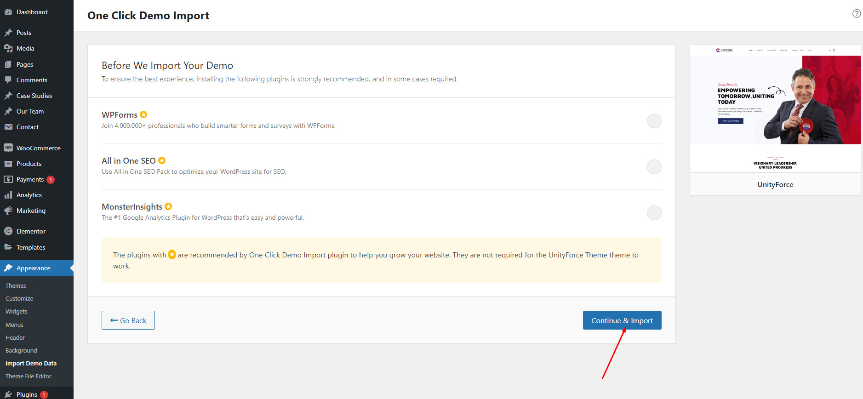Click the Comments speech bubble icon
The width and height of the screenshot is (863, 399).
click(8, 80)
